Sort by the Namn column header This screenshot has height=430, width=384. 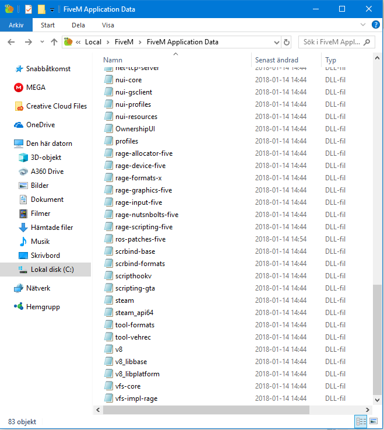[112, 60]
